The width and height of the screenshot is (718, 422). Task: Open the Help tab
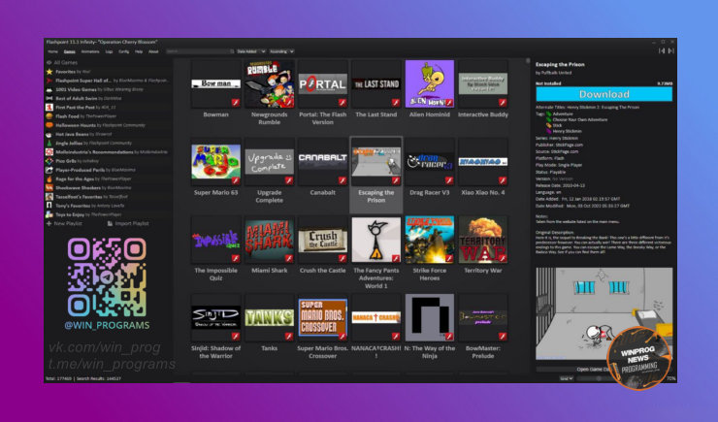(139, 51)
